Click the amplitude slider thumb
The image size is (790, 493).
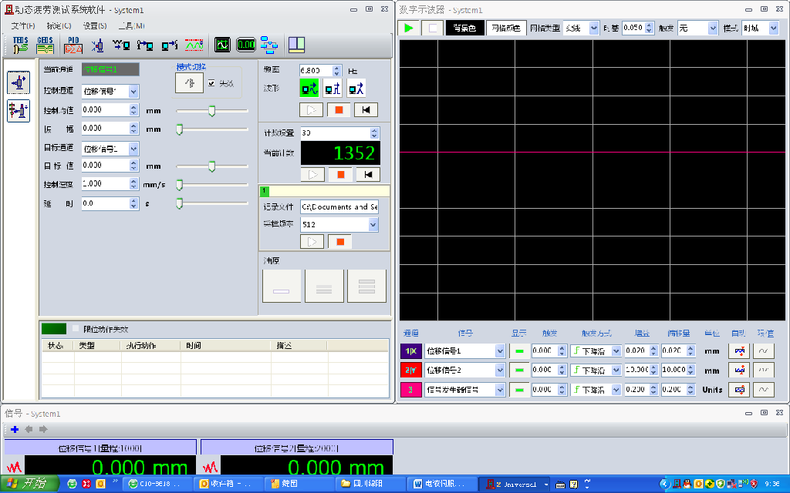point(179,129)
